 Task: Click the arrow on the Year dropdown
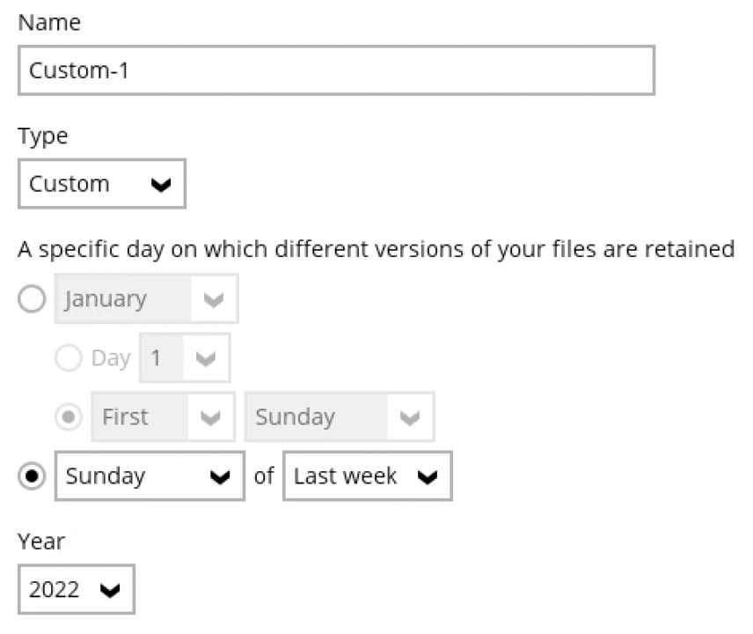point(111,590)
